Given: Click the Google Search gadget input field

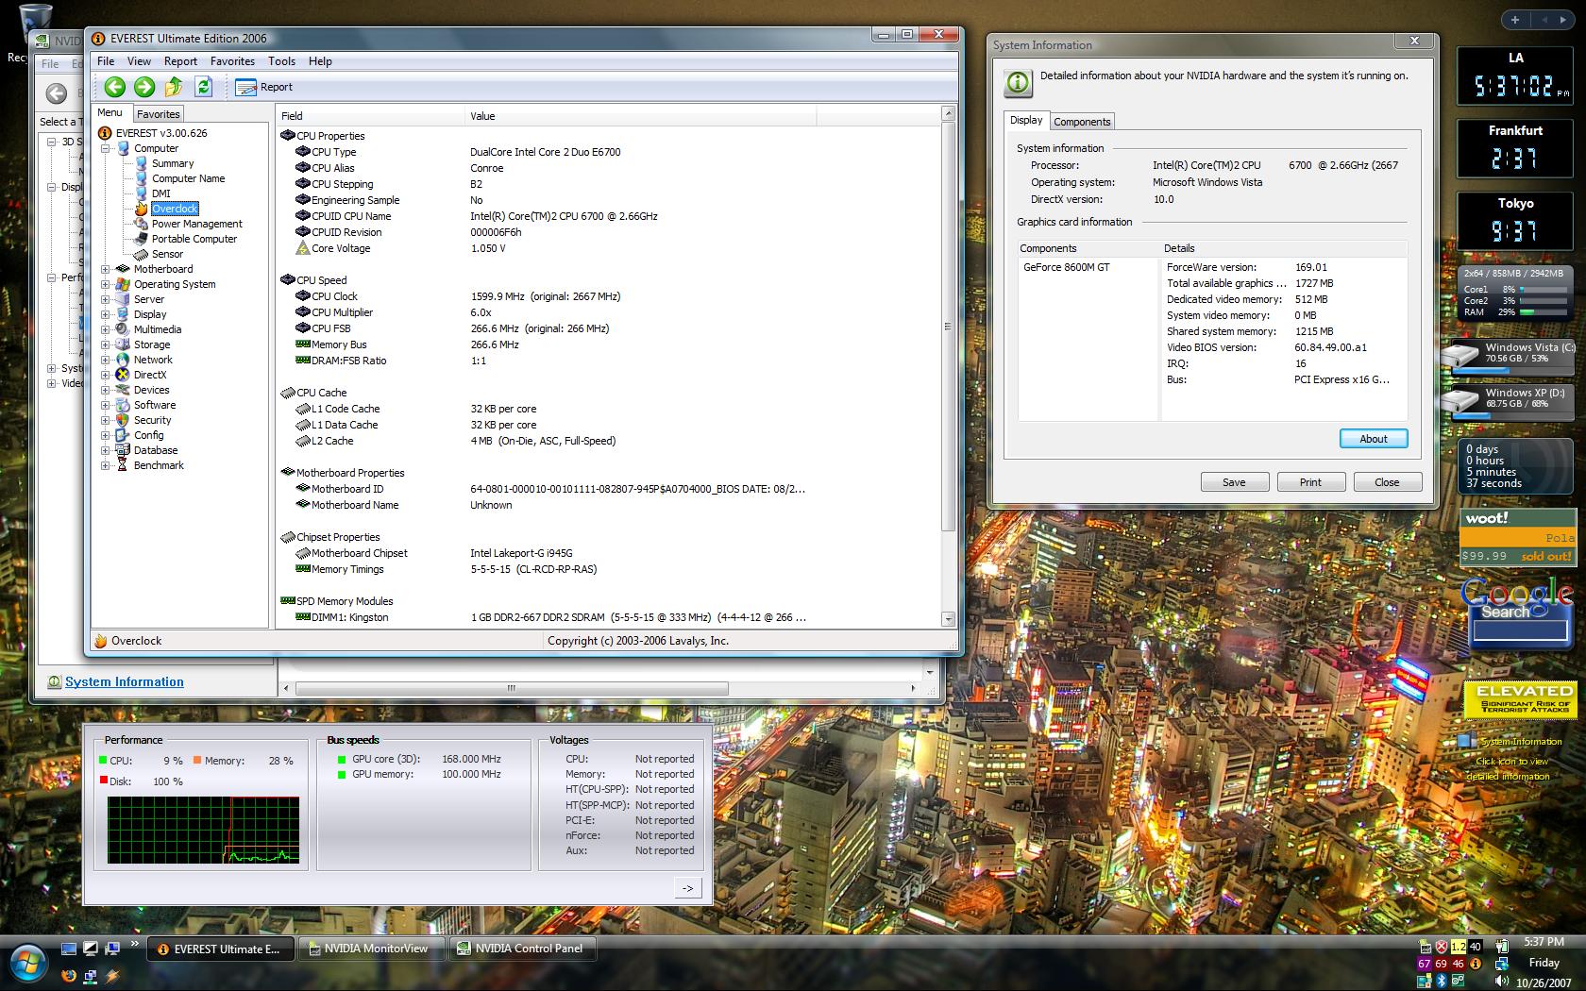Looking at the screenshot, I should [1519, 631].
